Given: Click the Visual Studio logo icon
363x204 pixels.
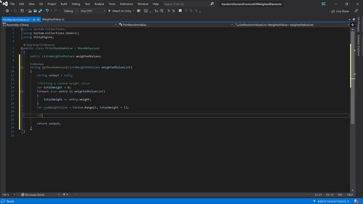Looking at the screenshot, I should (x=5, y=4).
